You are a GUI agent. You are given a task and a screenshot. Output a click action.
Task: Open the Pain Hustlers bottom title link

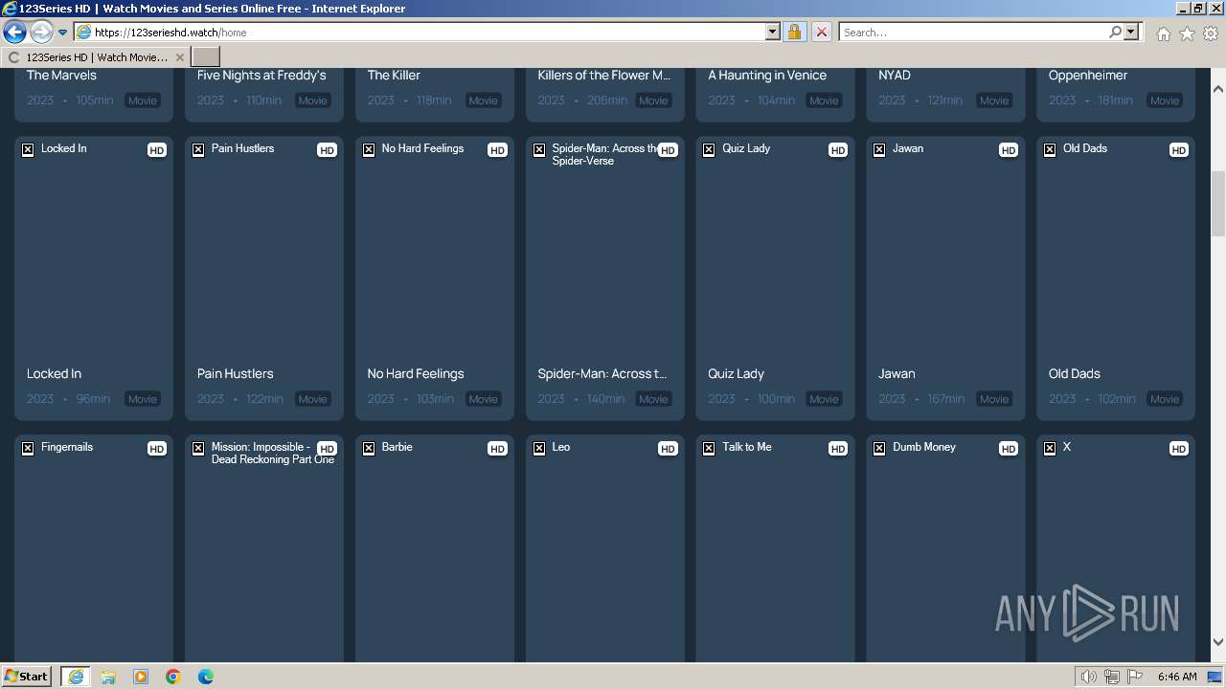point(235,374)
